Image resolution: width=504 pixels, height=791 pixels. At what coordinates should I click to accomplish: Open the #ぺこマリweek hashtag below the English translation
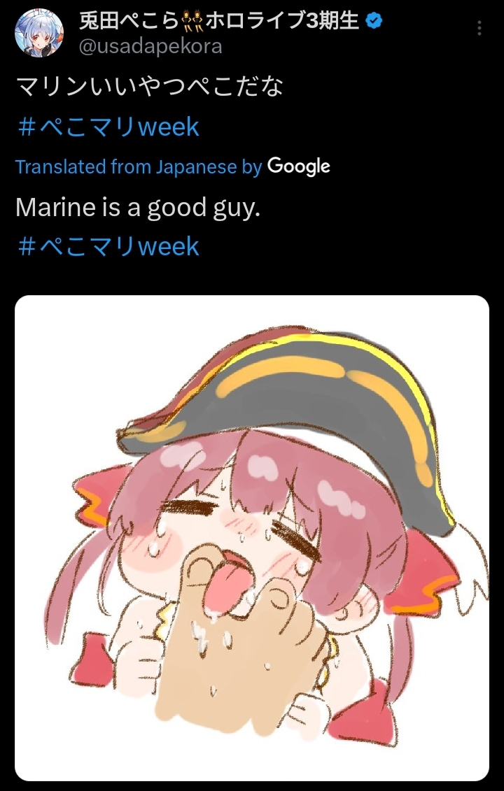coord(108,246)
